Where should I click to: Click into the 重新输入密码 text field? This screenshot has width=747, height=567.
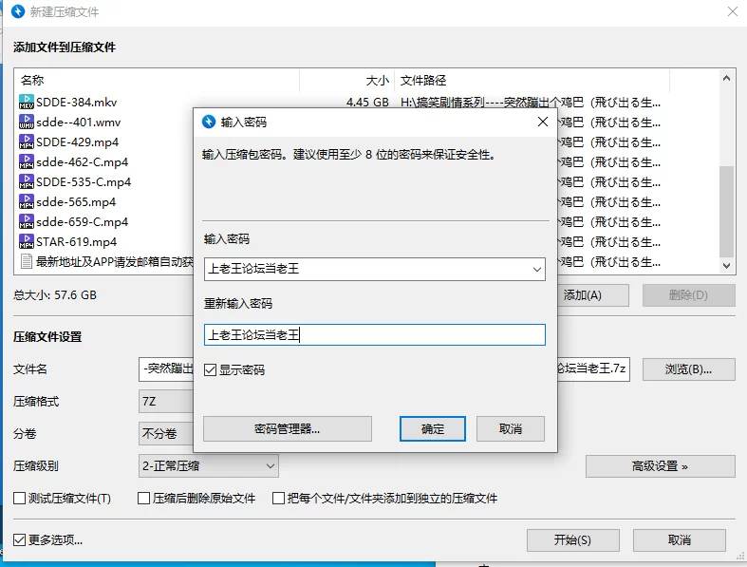pyautogui.click(x=375, y=334)
